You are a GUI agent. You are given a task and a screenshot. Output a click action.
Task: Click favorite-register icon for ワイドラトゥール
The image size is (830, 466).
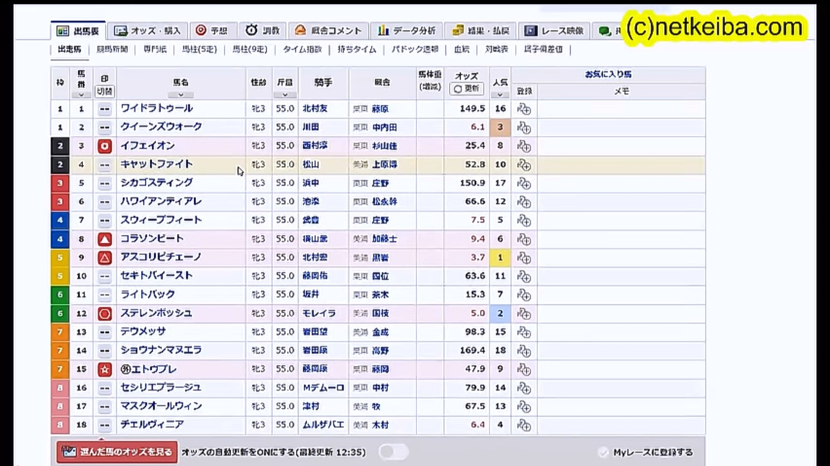(x=523, y=109)
